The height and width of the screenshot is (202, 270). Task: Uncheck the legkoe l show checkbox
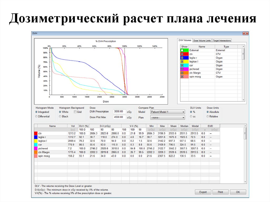182,62
